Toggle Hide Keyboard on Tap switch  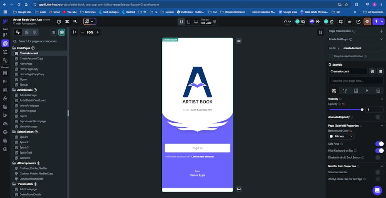[379, 151]
